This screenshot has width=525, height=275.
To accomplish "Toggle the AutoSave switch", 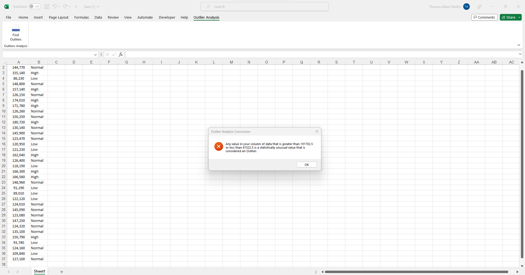I will tap(35, 7).
